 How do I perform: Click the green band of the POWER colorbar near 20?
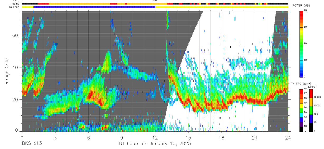pos(301,43)
